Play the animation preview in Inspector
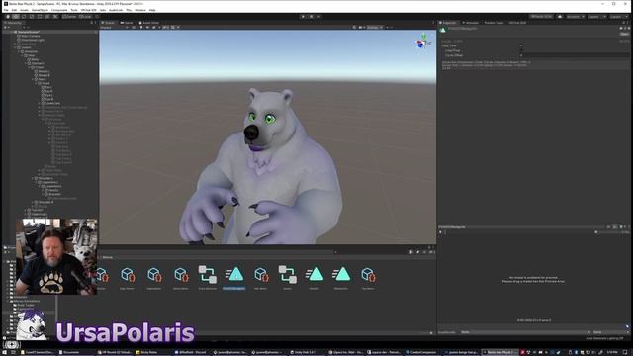The height and width of the screenshot is (356, 633). (440, 232)
